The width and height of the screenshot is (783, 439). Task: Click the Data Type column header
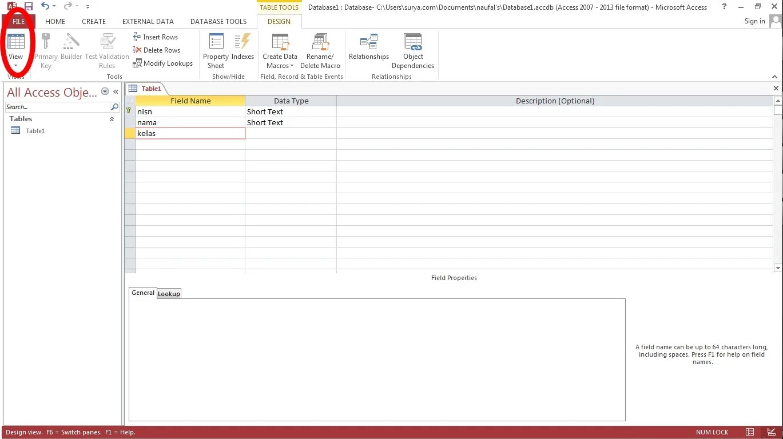[291, 101]
